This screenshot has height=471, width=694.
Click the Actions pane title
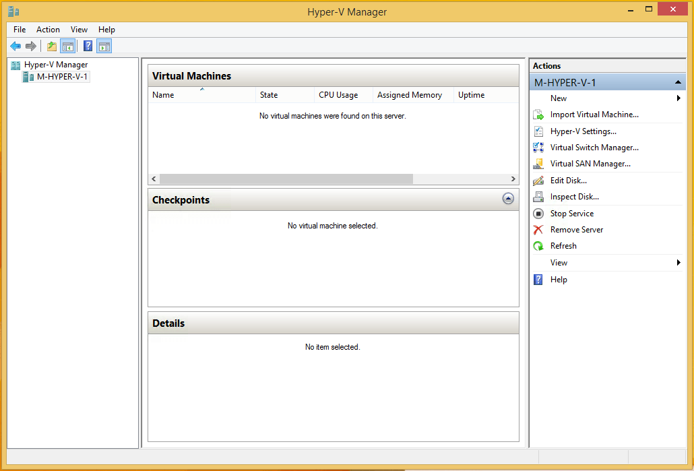pos(546,66)
